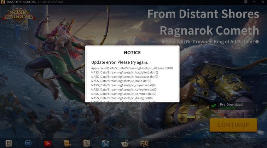267x148 pixels.
Task: Open the Facebook page icon
Action: (9, 143)
